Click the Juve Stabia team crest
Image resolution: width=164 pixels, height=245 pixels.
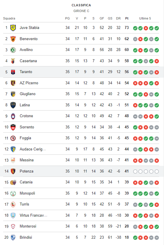(x=13, y=28)
